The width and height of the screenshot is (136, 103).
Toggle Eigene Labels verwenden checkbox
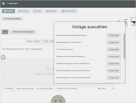(x=15, y=89)
